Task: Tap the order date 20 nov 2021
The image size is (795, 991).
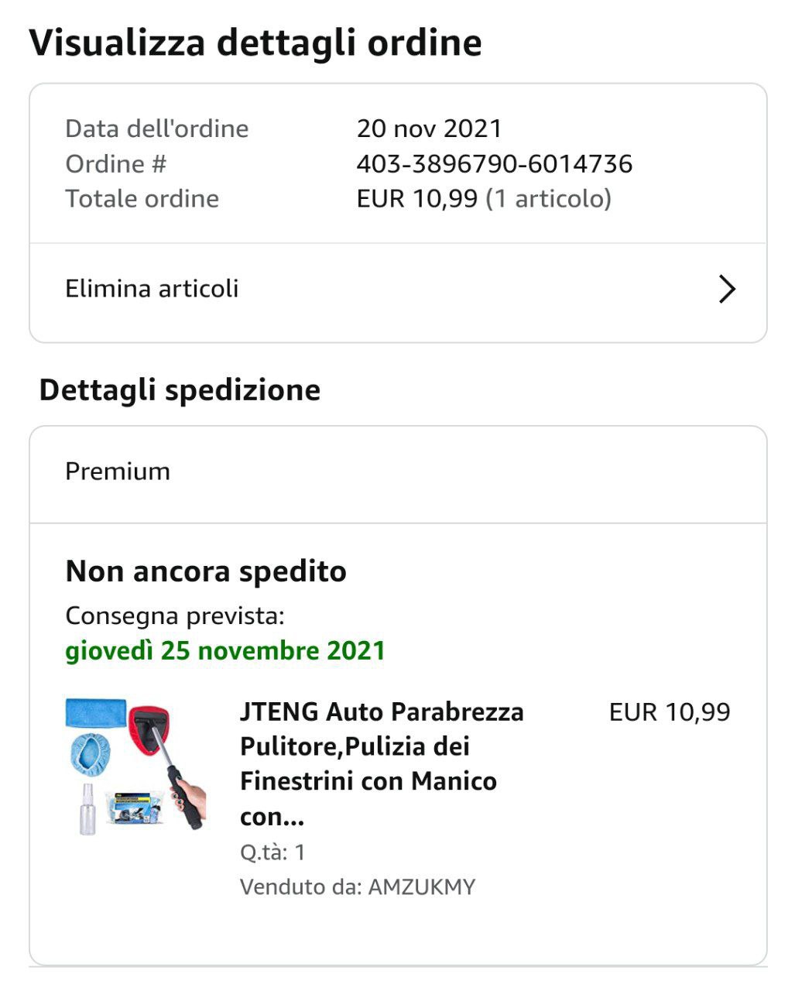Action: [x=429, y=129]
